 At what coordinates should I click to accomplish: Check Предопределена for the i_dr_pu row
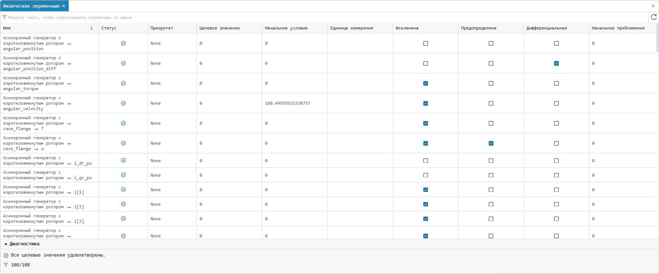491,161
